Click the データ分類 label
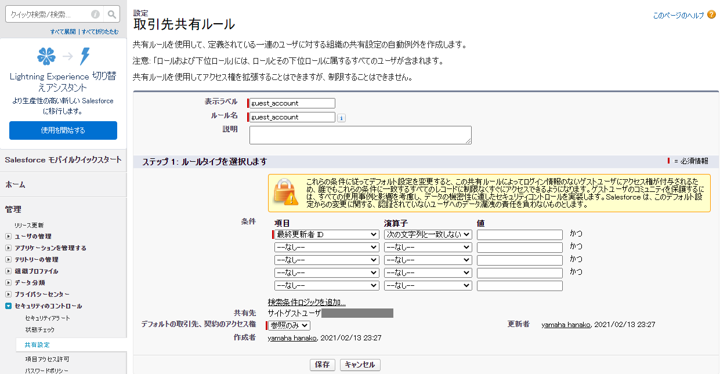The width and height of the screenshot is (720, 374). 30,283
